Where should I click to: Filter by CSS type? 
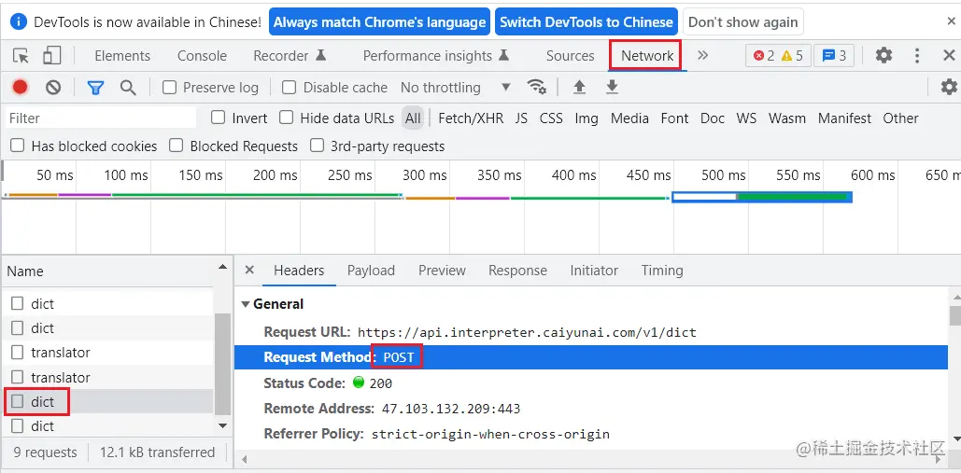click(x=551, y=118)
